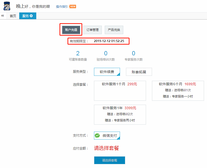This screenshot has width=207, height=168.
Task: Click the expiry date 2019-12-12 01:52:25
Action: (109, 41)
